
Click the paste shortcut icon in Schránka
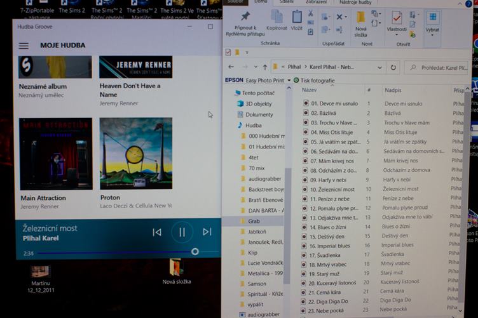(x=311, y=32)
